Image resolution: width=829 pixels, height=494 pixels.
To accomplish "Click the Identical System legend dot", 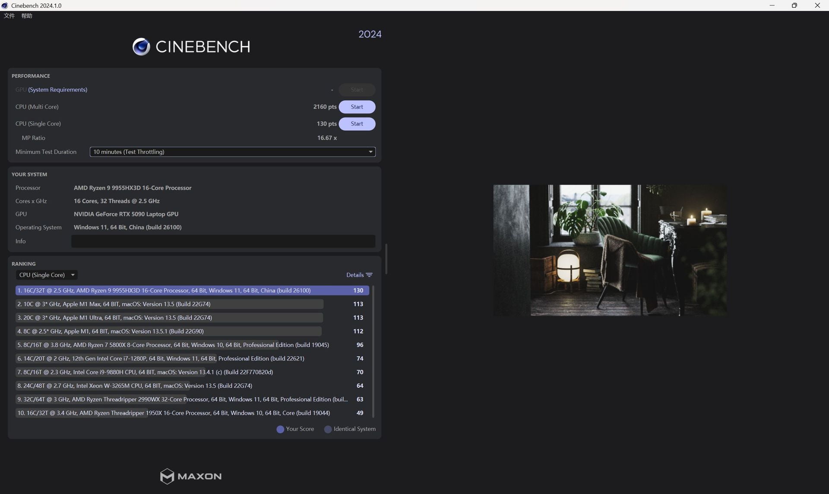I will tap(328, 429).
